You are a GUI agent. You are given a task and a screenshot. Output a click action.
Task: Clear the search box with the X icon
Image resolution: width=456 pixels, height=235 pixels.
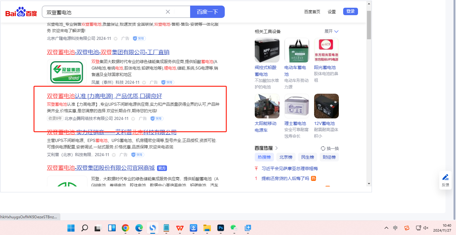tap(168, 12)
